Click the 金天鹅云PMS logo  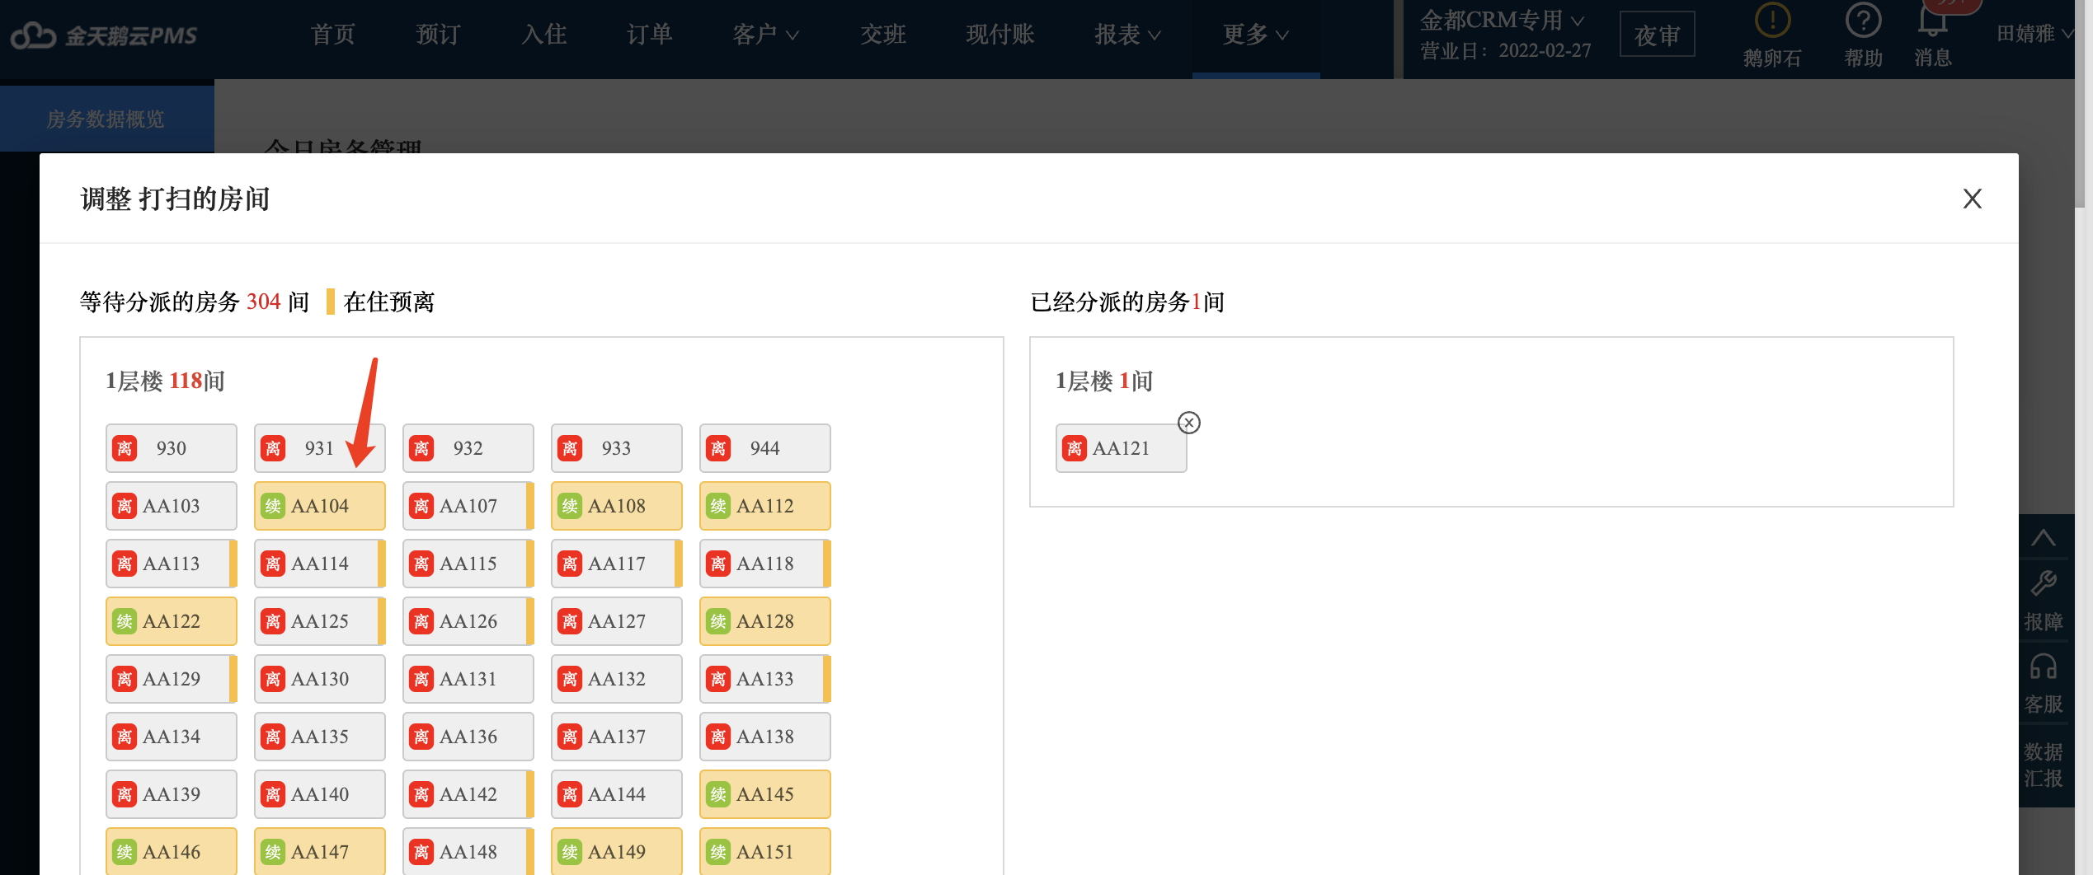[103, 35]
